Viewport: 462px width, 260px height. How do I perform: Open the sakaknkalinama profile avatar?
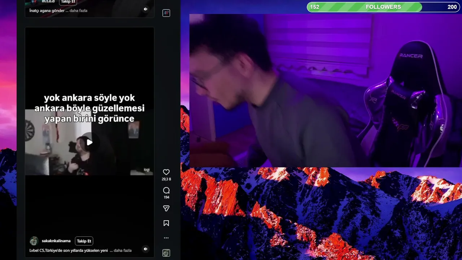(x=34, y=241)
